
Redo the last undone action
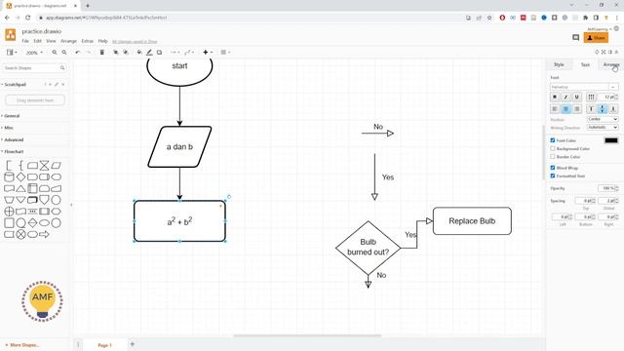(x=89, y=52)
